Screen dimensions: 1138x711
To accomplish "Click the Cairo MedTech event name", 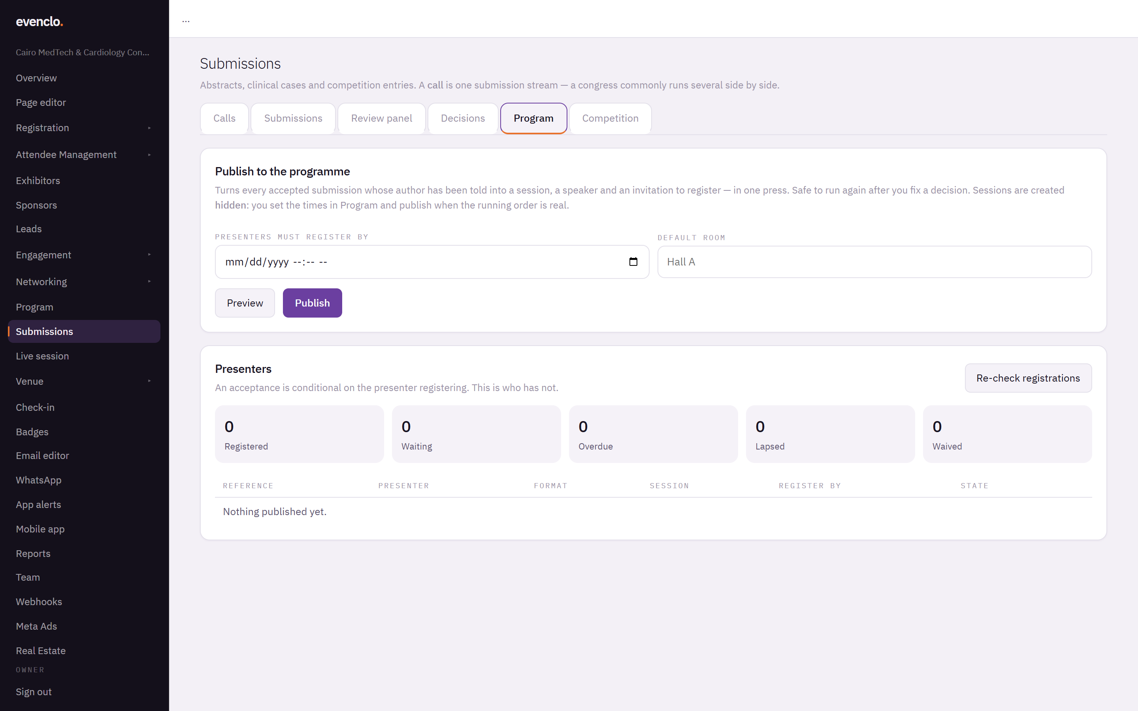I will [x=83, y=52].
